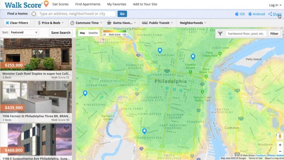Click Save Search button
The image size is (284, 160).
point(61,32)
